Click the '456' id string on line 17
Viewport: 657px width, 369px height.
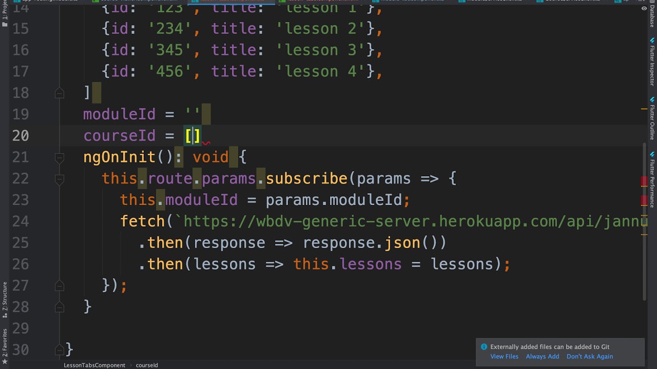click(x=169, y=72)
